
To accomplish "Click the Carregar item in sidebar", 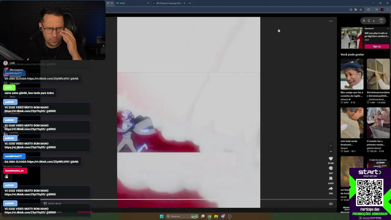I will click(x=12, y=83).
